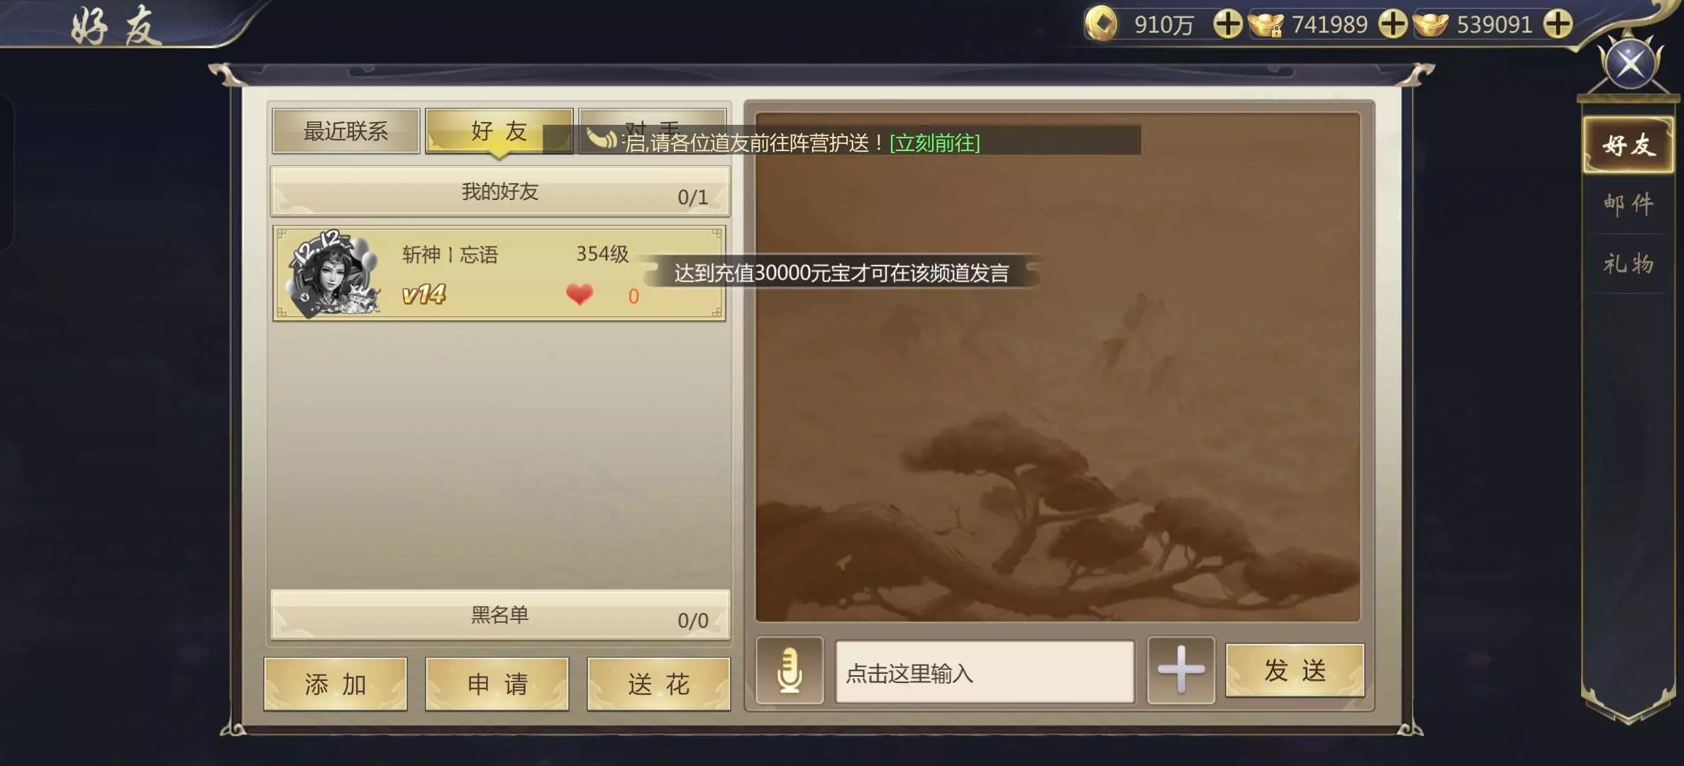Click the gold coin currency icon

point(1102,23)
